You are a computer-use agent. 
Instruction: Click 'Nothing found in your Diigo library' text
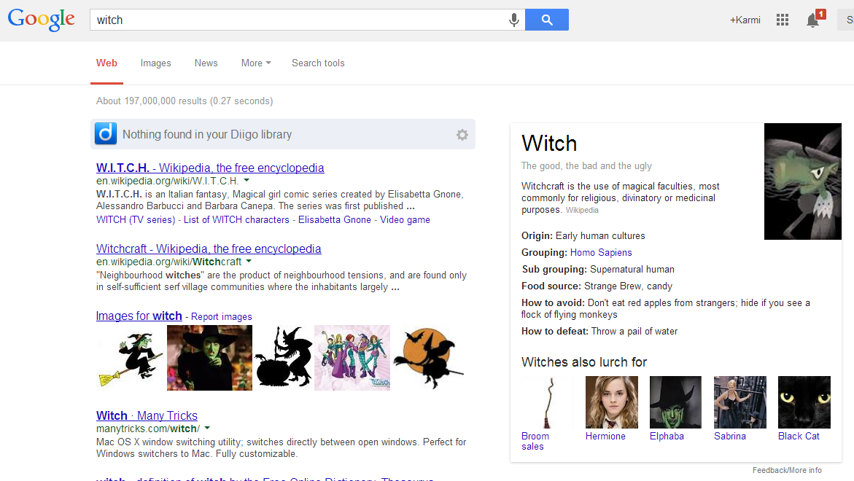click(x=207, y=134)
